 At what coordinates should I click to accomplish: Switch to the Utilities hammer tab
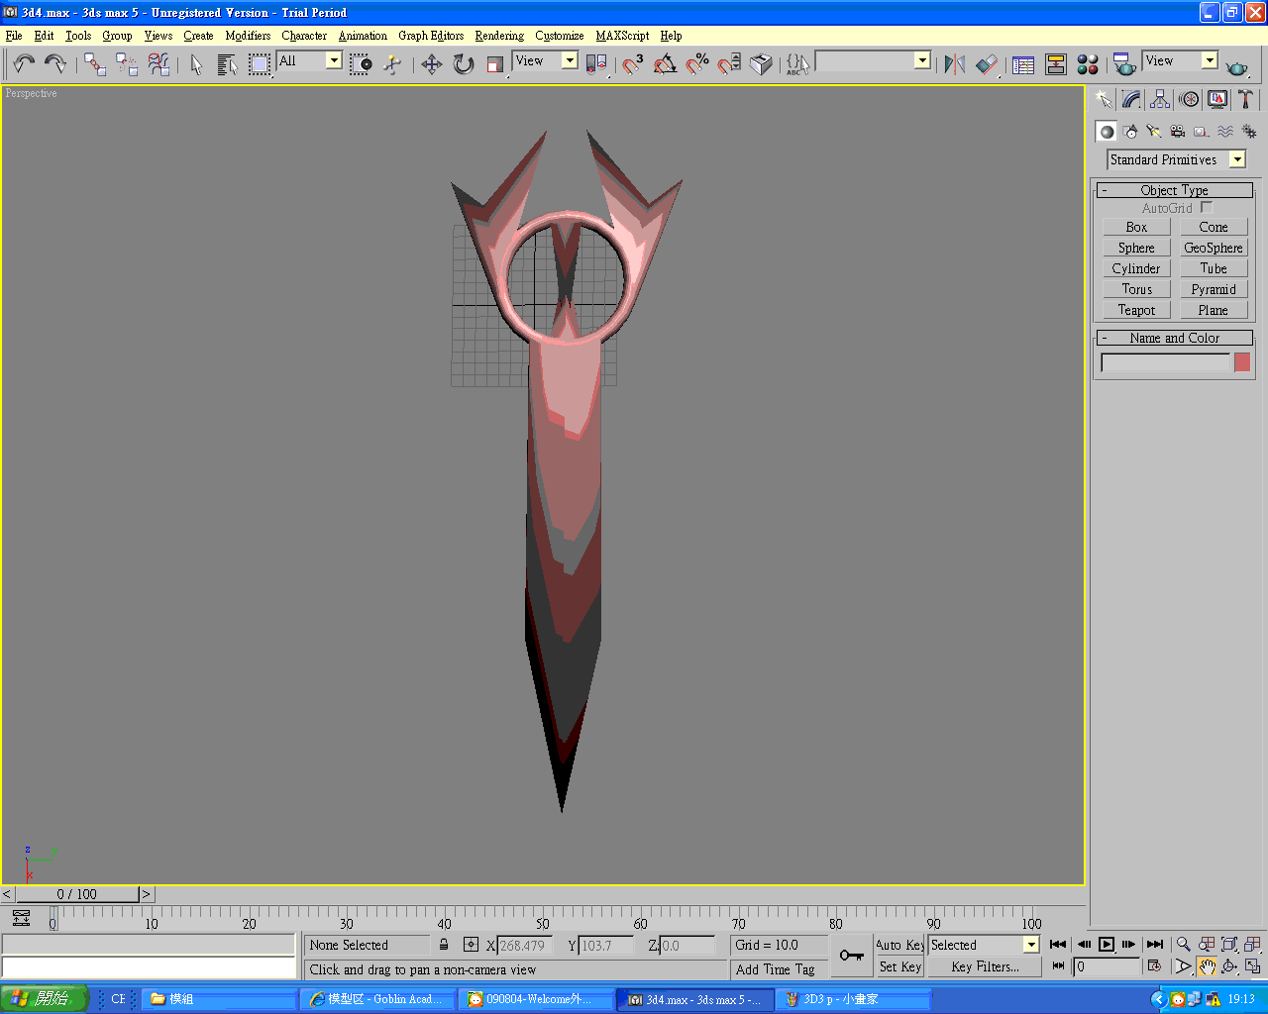[1245, 99]
